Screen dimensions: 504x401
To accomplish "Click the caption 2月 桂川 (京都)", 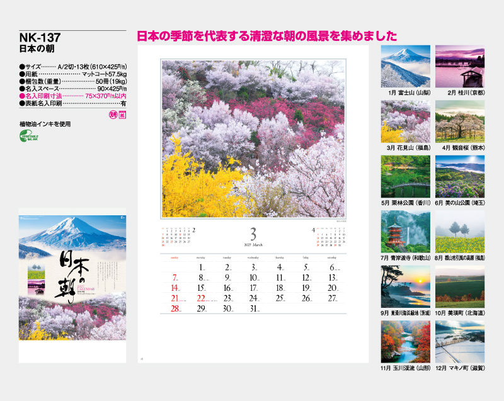I will [466, 93].
